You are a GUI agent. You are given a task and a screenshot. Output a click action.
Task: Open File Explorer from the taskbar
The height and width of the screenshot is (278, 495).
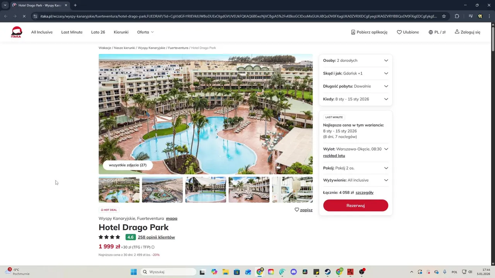click(225, 272)
